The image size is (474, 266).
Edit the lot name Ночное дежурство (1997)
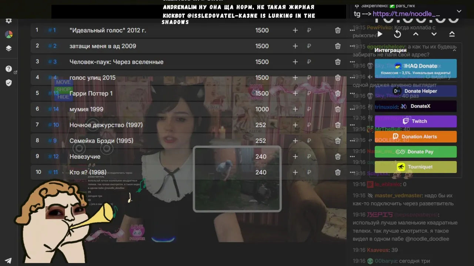106,125
